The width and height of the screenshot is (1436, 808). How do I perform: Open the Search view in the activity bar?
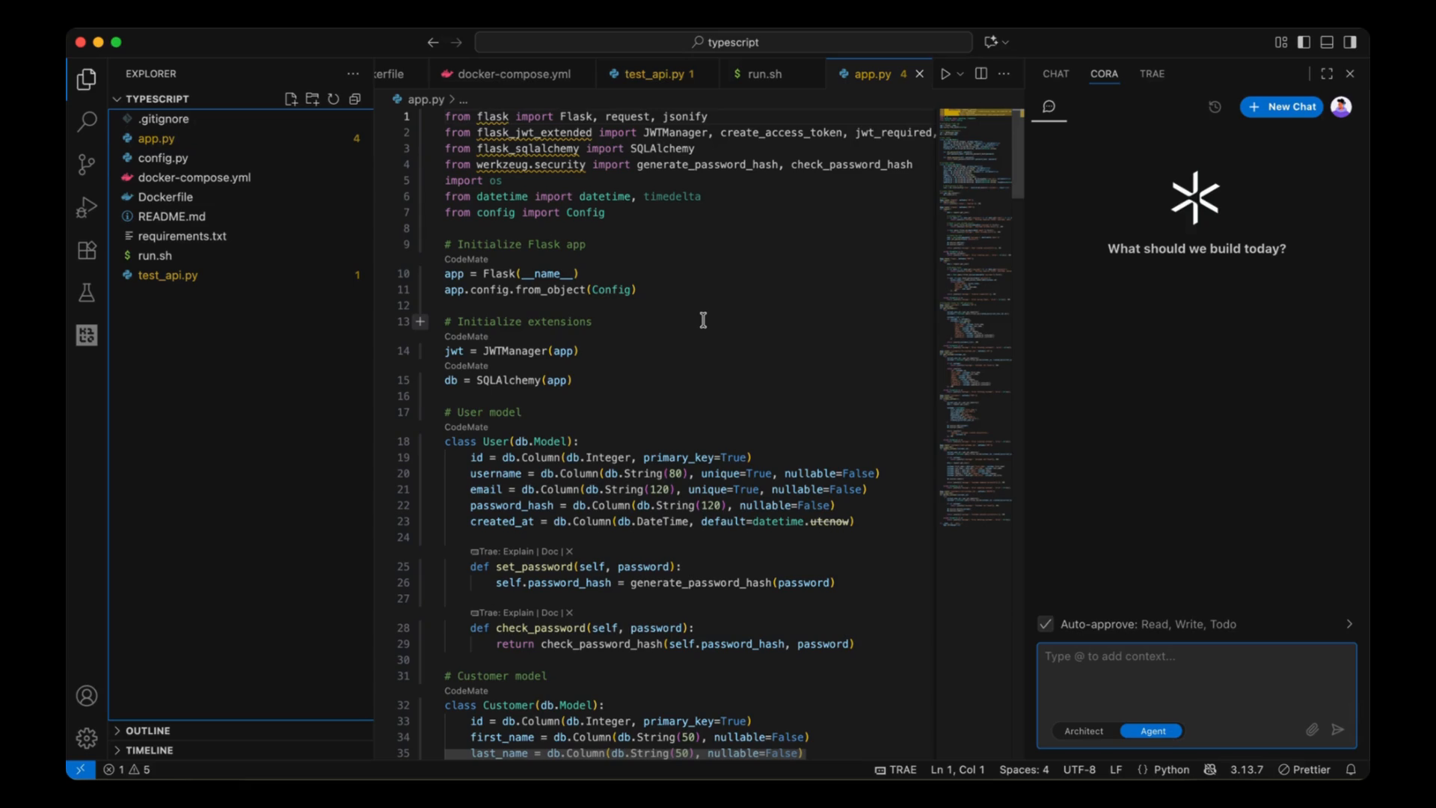87,121
